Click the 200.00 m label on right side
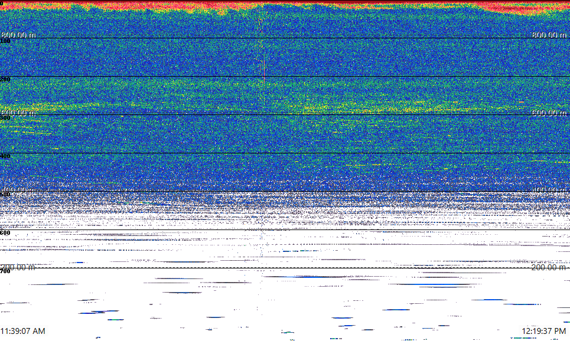The image size is (570, 341). pos(549,267)
